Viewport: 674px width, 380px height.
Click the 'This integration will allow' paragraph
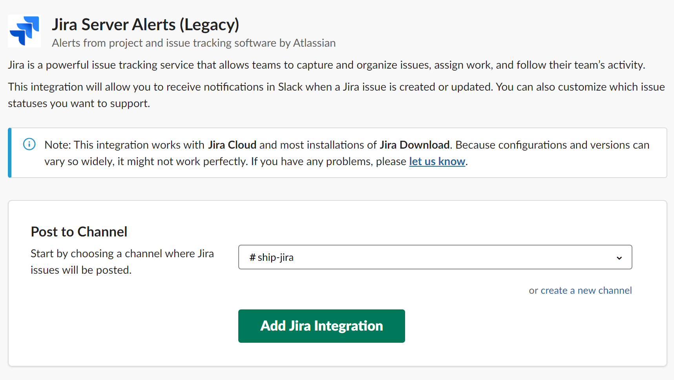pos(336,87)
